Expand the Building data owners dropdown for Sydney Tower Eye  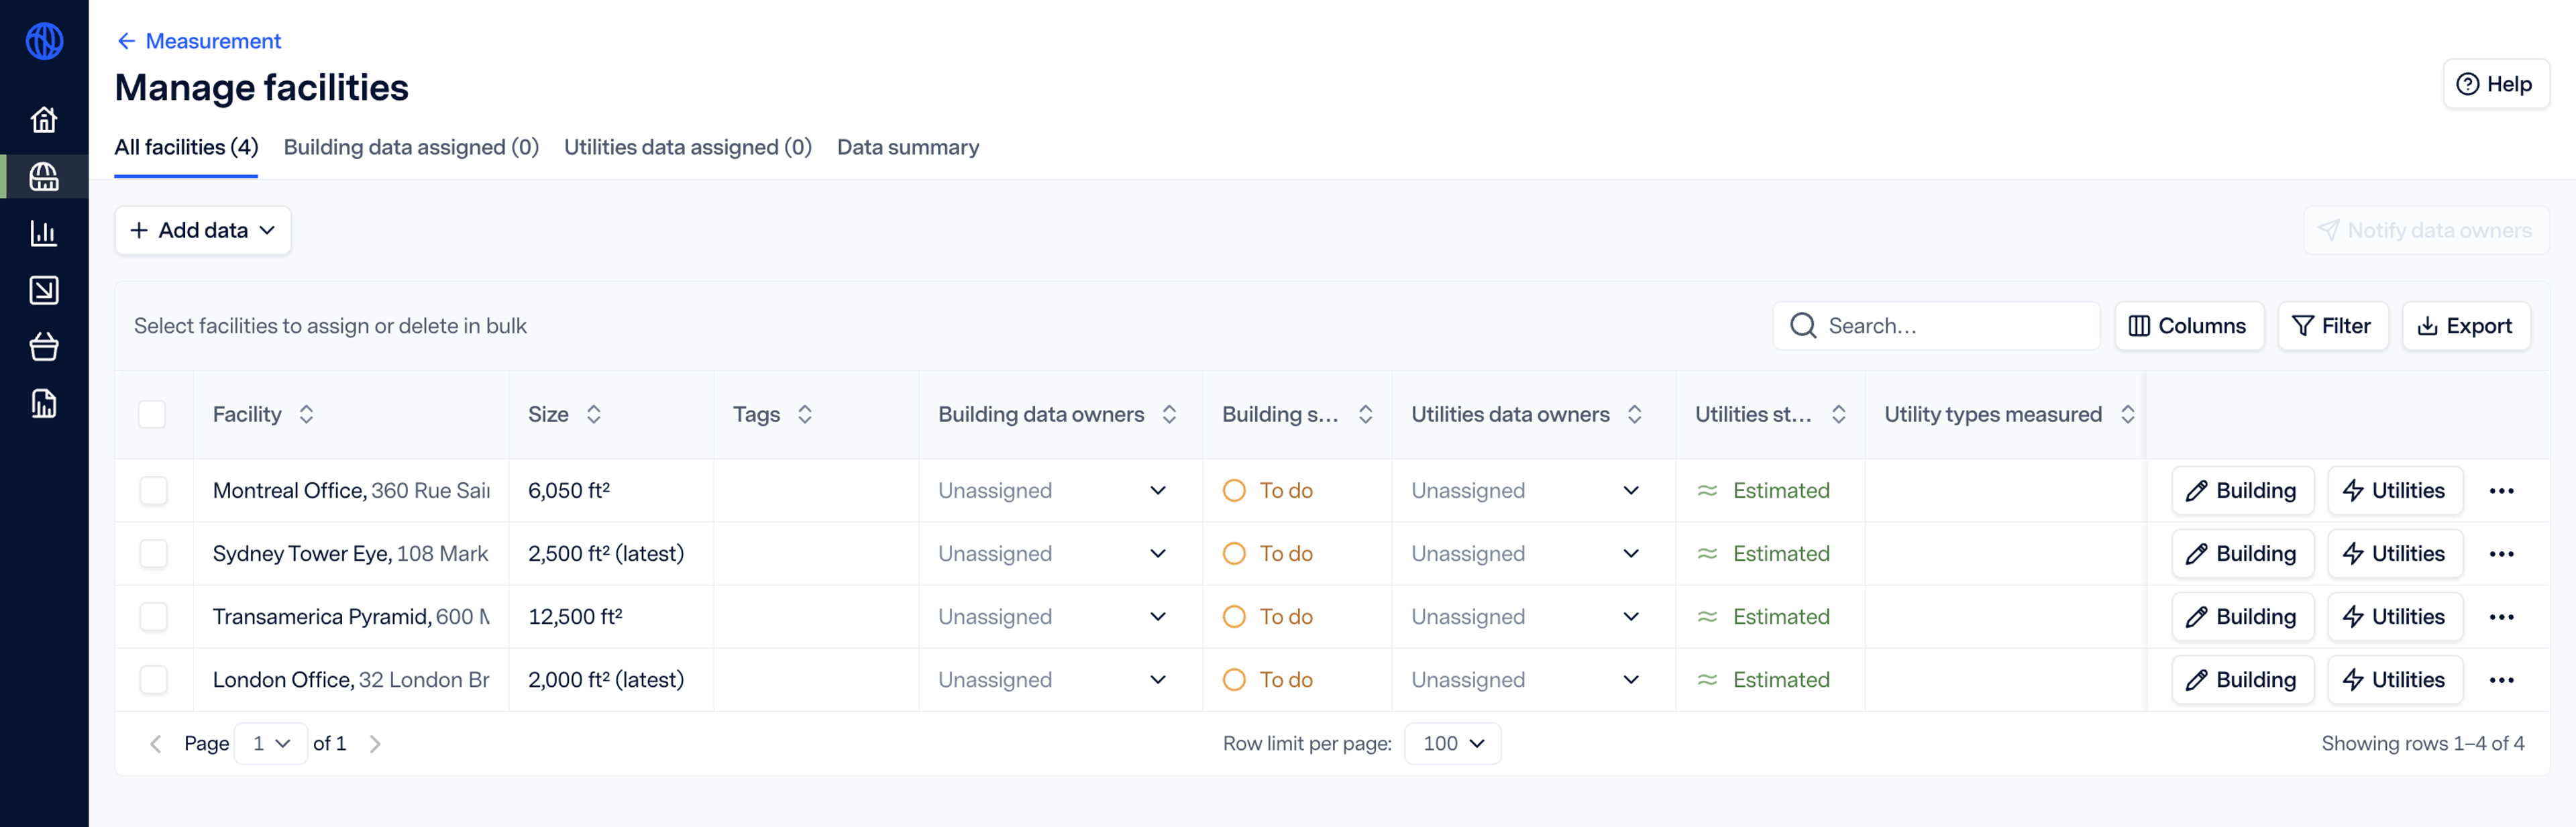(1161, 554)
